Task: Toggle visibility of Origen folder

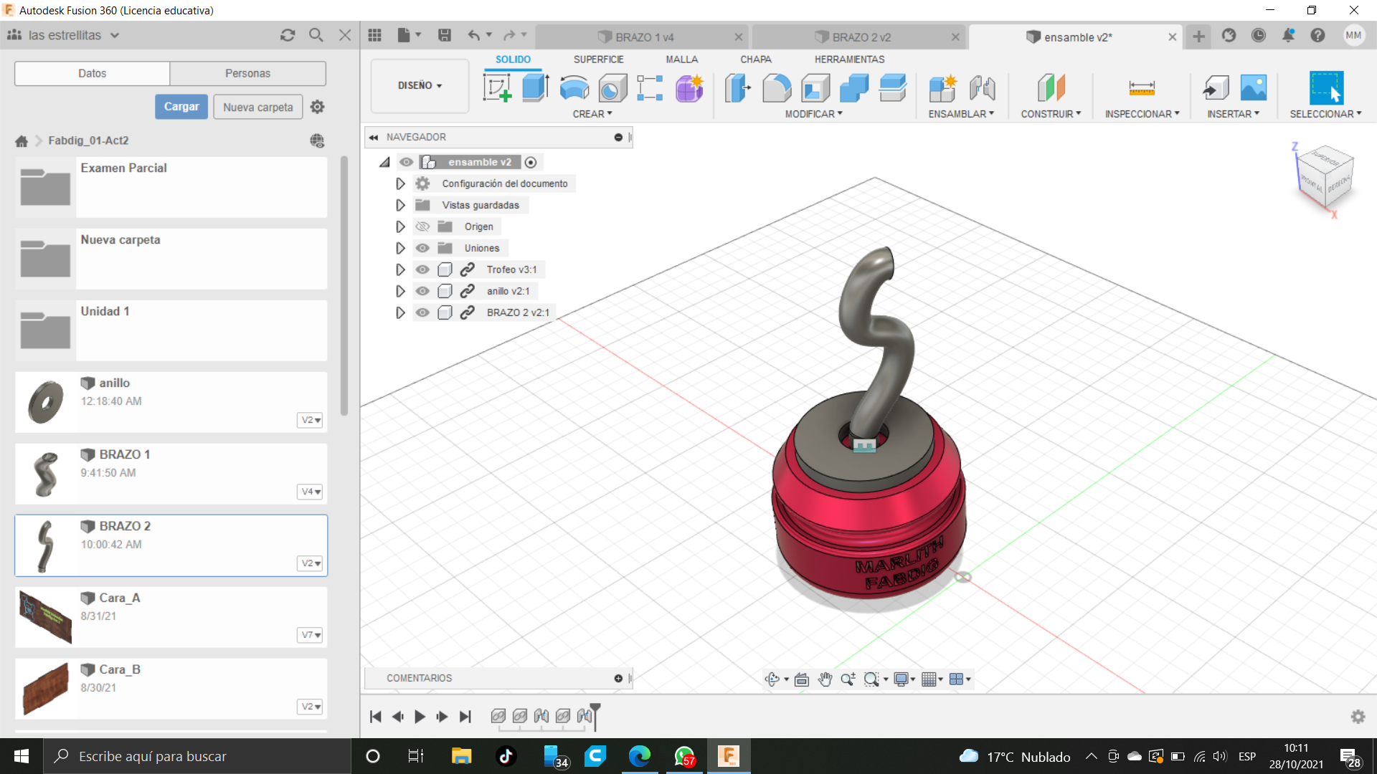Action: pos(422,226)
